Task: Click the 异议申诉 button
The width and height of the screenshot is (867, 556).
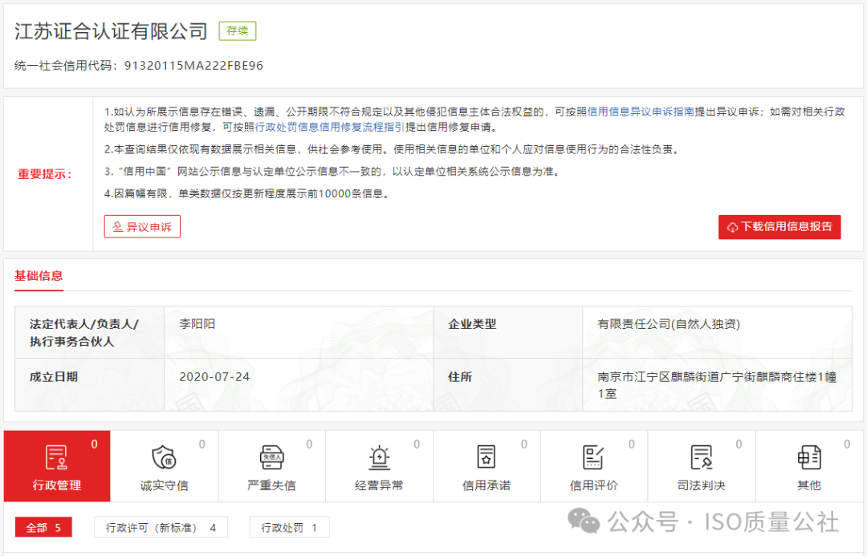Action: click(x=142, y=226)
